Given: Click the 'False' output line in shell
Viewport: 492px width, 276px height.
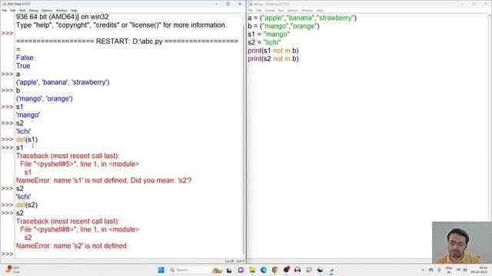Looking at the screenshot, I should (x=25, y=58).
